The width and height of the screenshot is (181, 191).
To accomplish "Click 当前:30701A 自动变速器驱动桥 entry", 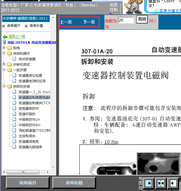I will point(32,42).
